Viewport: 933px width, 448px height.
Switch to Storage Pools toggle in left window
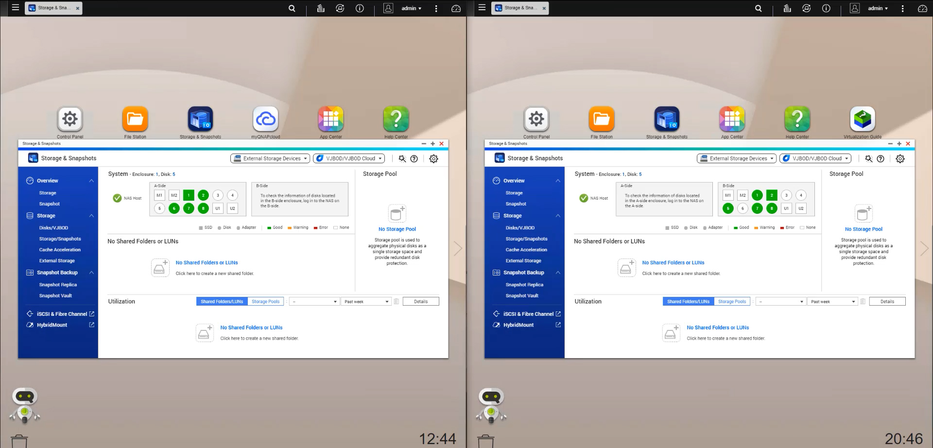click(x=265, y=302)
